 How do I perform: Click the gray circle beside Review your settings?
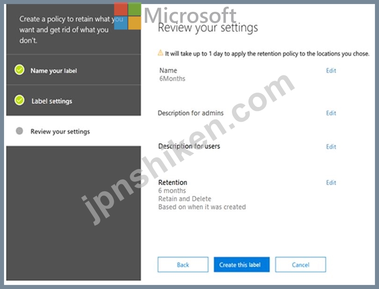tap(19, 131)
